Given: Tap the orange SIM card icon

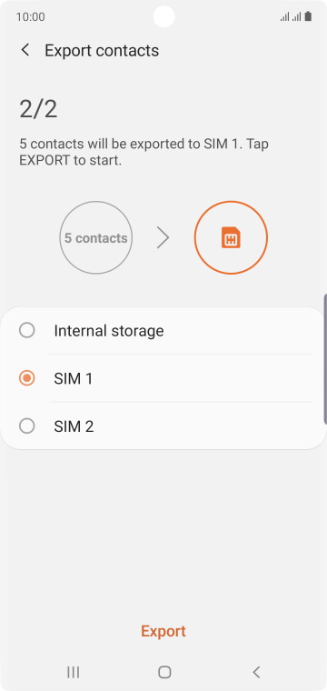Looking at the screenshot, I should pyautogui.click(x=231, y=238).
